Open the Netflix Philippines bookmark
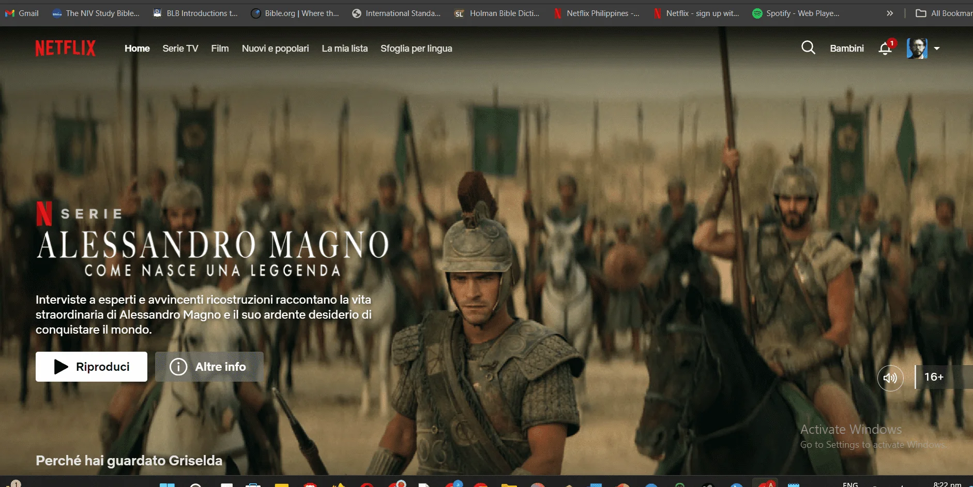973x487 pixels. (597, 13)
